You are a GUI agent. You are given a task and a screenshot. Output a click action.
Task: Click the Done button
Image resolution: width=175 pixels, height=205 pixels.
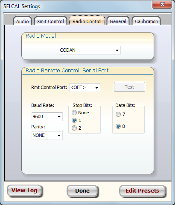[x=82, y=191]
